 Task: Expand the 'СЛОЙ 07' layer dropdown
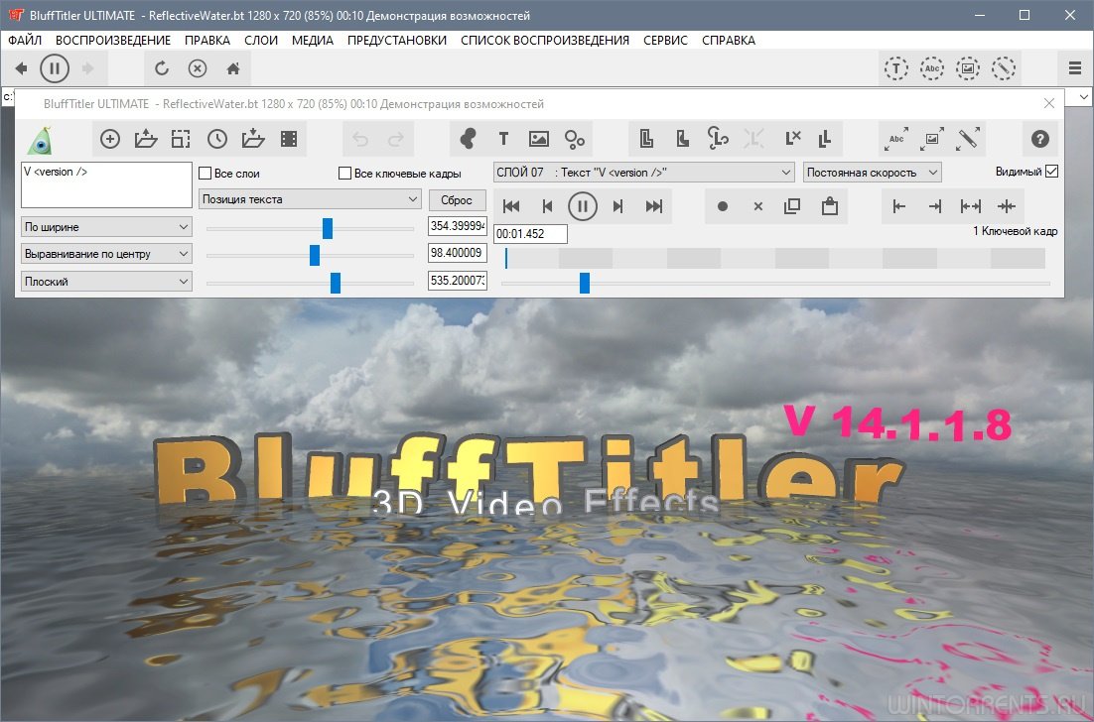[x=643, y=173]
